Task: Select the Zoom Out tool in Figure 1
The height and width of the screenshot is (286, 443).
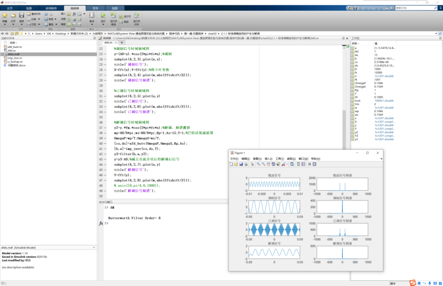Action: 264,164
